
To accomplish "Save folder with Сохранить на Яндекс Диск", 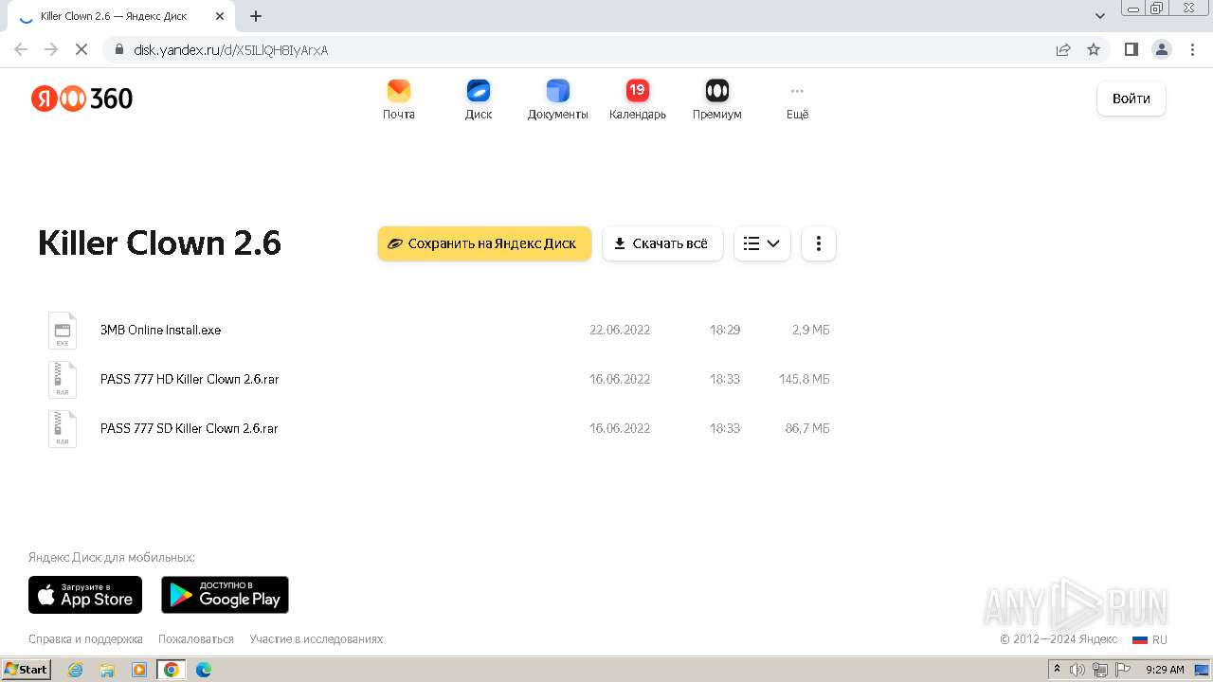I will [x=484, y=243].
